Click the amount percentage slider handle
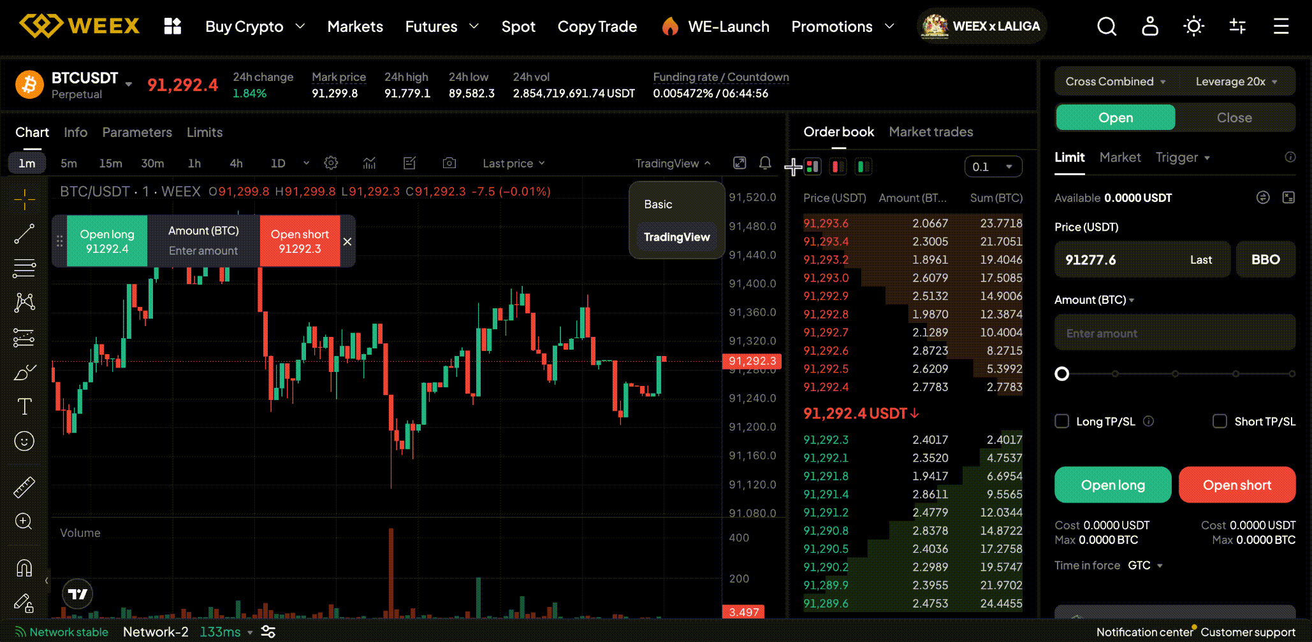This screenshot has width=1312, height=642. click(x=1061, y=374)
